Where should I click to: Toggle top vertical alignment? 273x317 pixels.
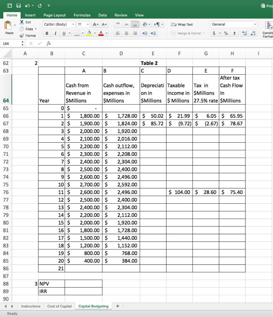[x=118, y=24]
